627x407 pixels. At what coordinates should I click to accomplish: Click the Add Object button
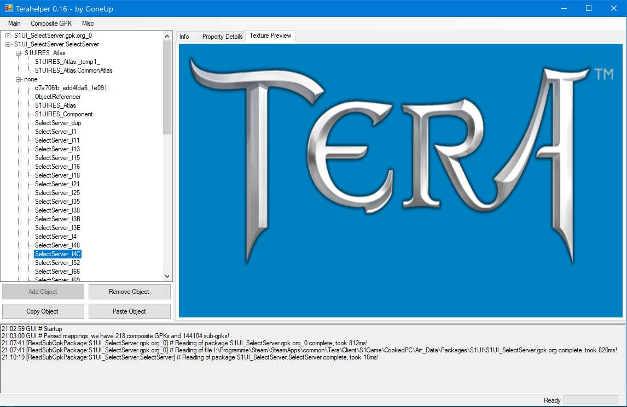tap(43, 292)
